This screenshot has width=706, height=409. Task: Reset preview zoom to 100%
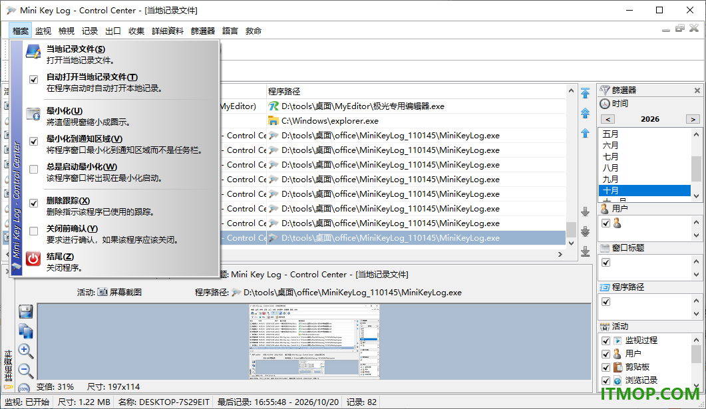(x=25, y=388)
